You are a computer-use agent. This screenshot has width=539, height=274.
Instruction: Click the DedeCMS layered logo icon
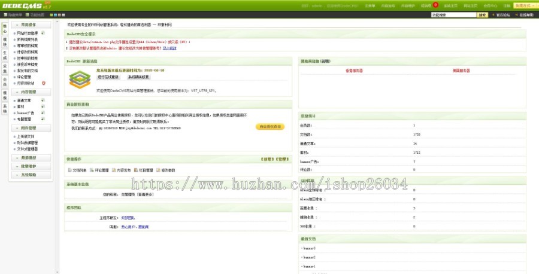point(79,78)
